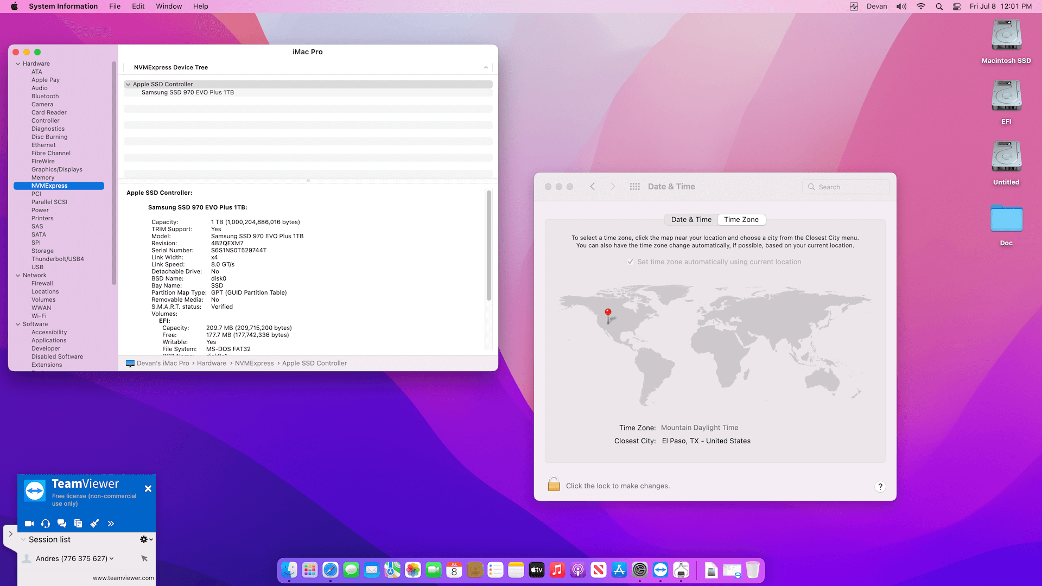Viewport: 1042px width, 586px height.
Task: Open TeamViewer file transfer icon
Action: click(x=78, y=524)
